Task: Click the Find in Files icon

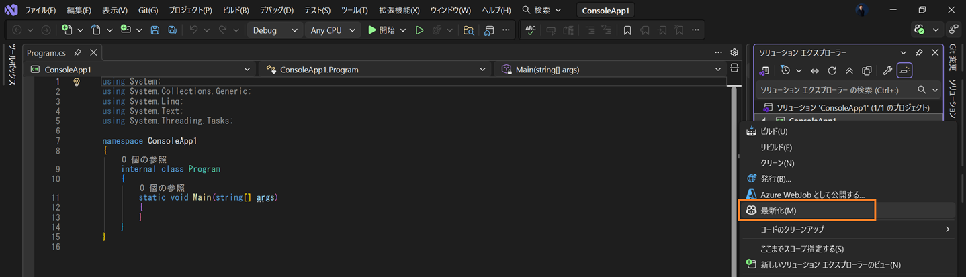Action: click(469, 30)
